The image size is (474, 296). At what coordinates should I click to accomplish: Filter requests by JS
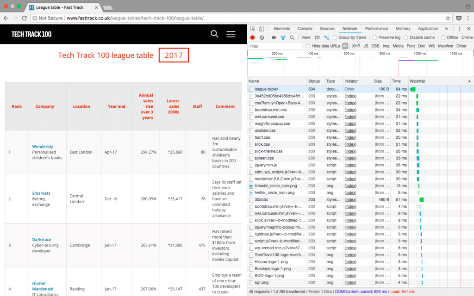(366, 46)
